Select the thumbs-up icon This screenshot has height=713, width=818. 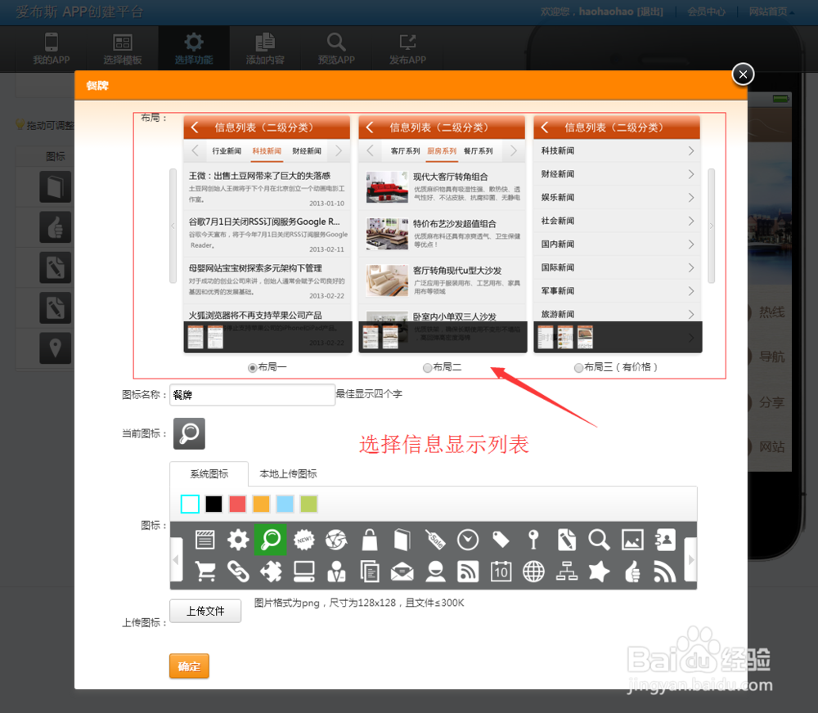tap(631, 571)
